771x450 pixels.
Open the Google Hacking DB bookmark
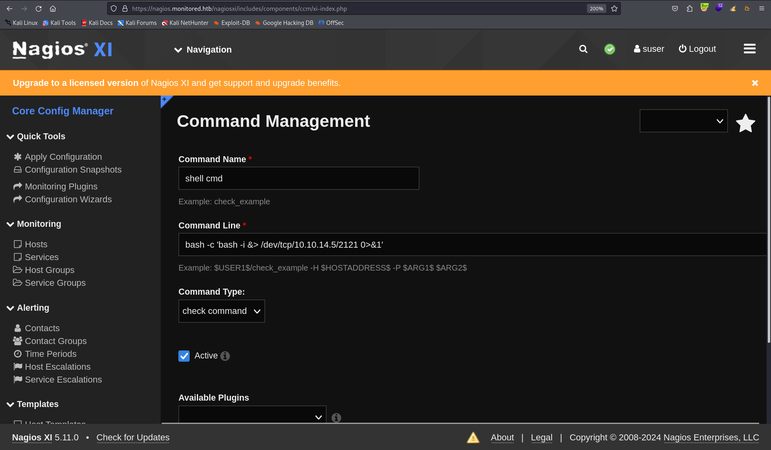tap(284, 23)
